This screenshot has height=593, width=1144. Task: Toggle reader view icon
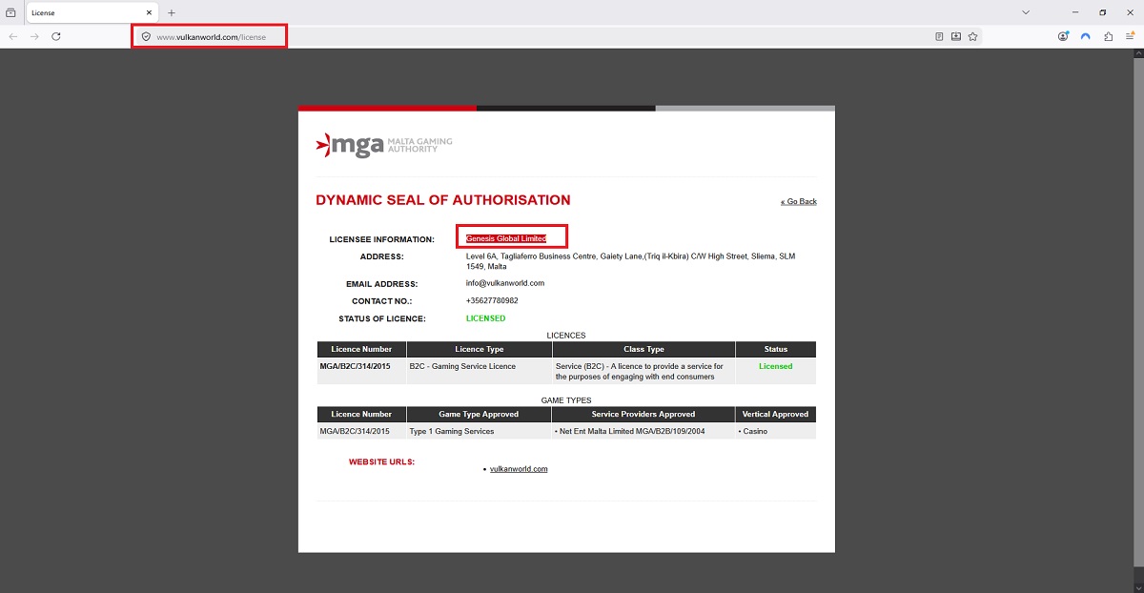939,36
